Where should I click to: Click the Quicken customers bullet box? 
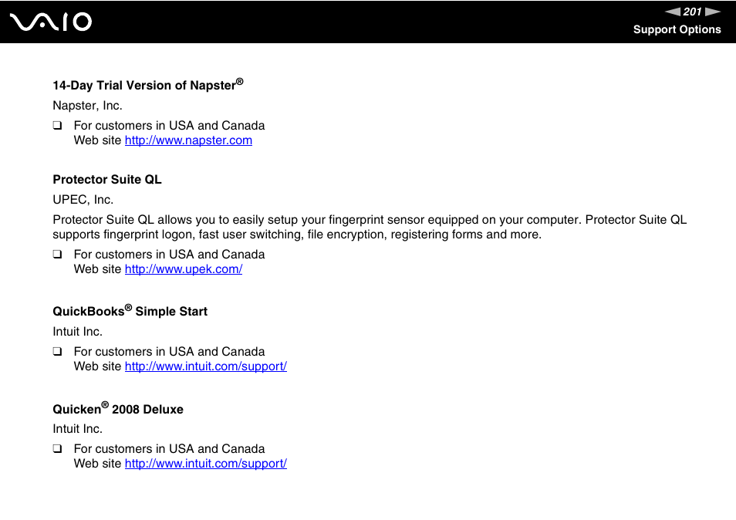point(57,448)
